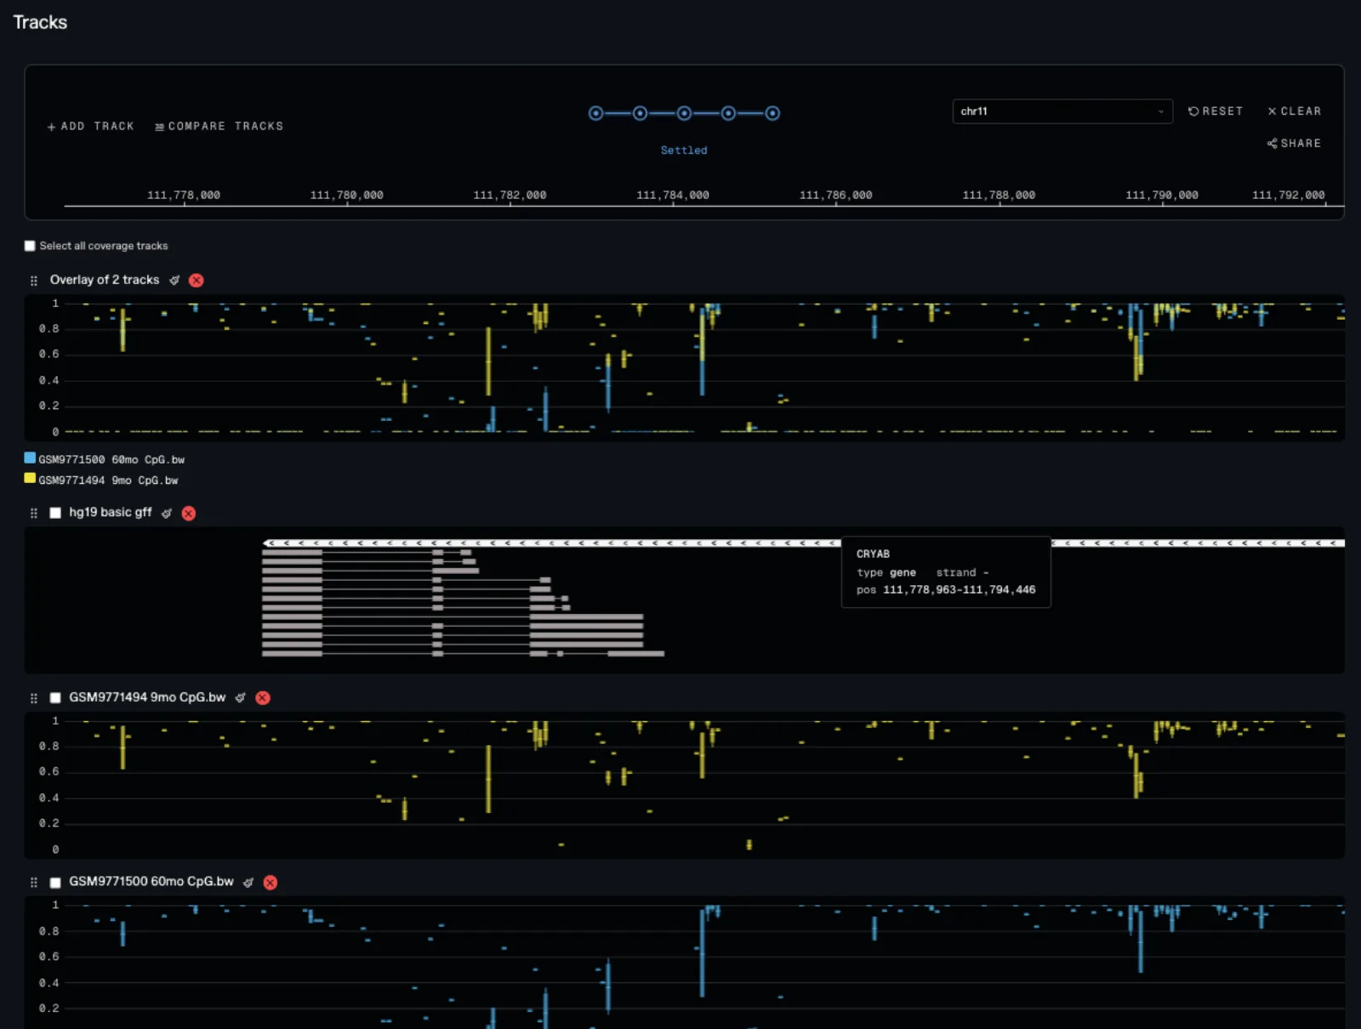Open color settings icon for Overlay track
Viewport: 1361px width, 1029px height.
pyautogui.click(x=174, y=281)
